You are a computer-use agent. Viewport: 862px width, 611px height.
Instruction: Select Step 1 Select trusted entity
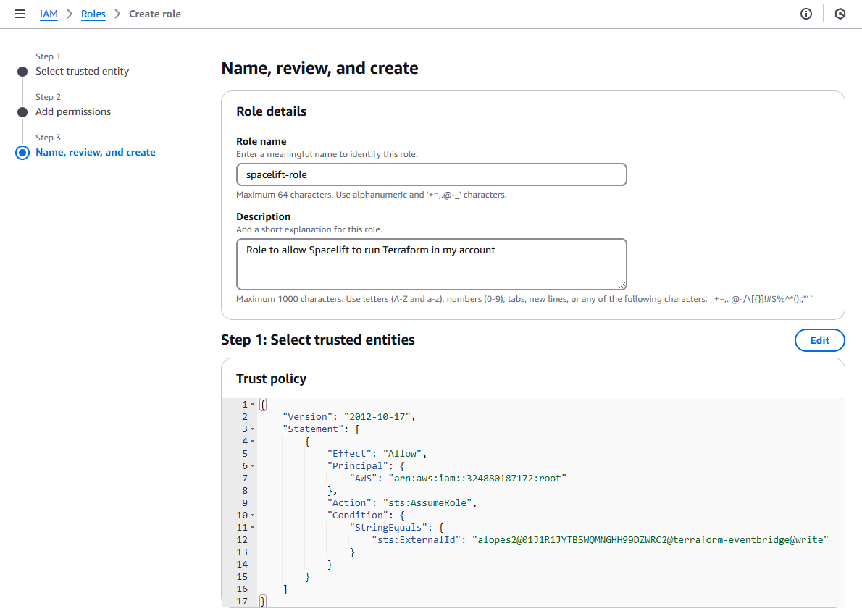pos(83,71)
